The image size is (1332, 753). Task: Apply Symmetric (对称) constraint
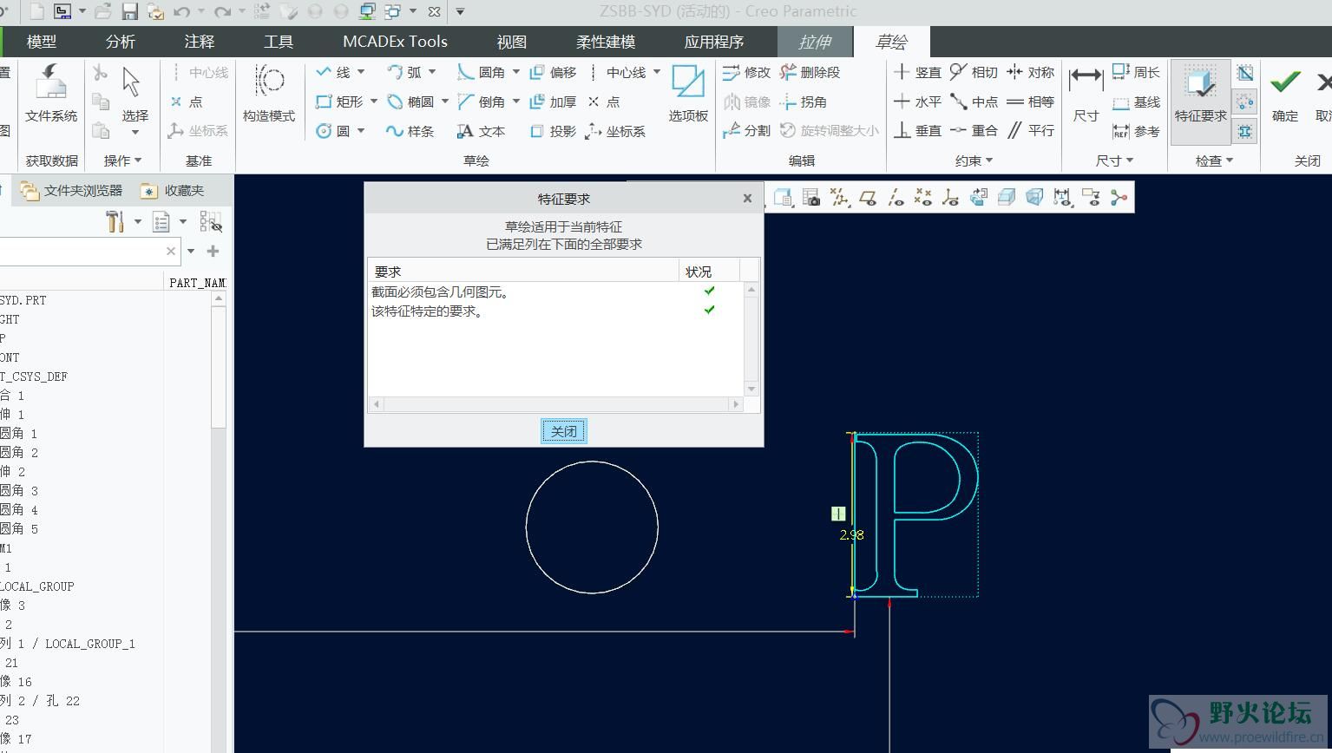[1030, 72]
